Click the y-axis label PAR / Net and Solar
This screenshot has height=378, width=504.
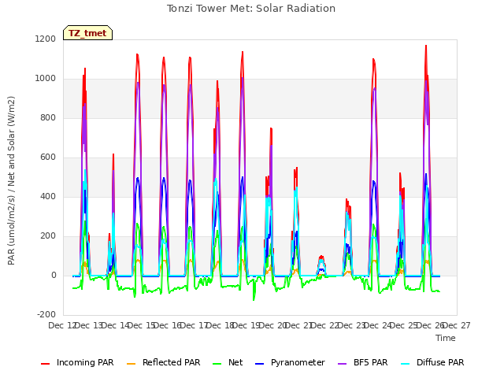pos(11,180)
